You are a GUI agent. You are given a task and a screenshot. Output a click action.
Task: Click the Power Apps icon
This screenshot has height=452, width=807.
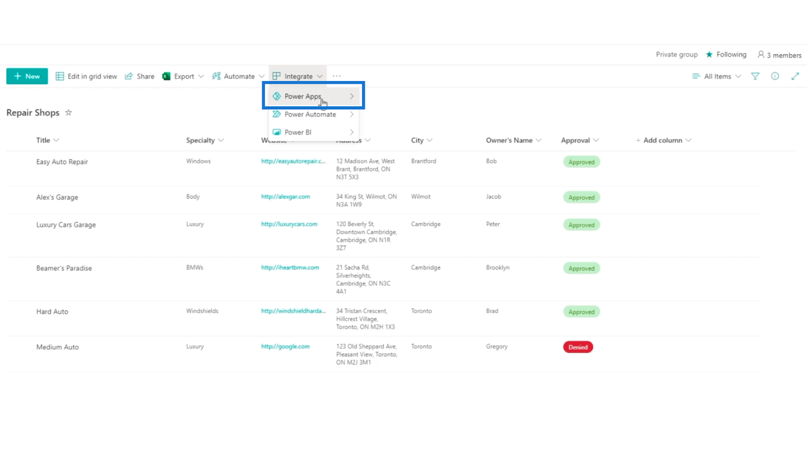click(276, 96)
